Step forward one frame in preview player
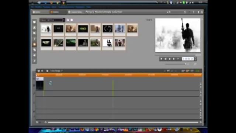 [x=174, y=59]
